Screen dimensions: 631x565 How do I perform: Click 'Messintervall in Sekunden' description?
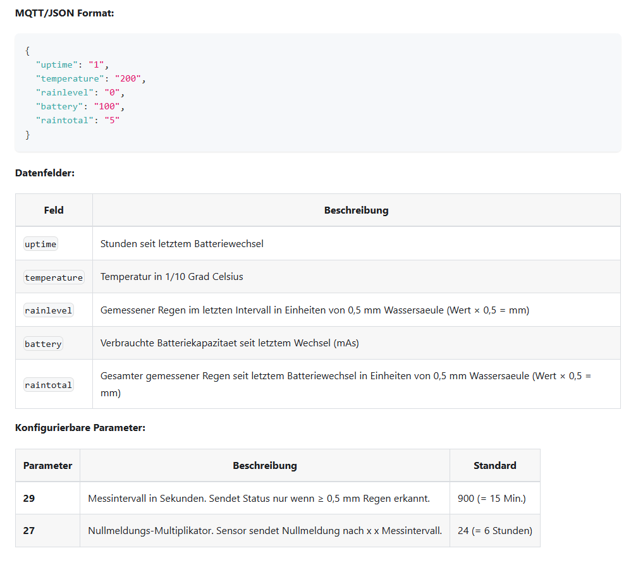pyautogui.click(x=259, y=499)
